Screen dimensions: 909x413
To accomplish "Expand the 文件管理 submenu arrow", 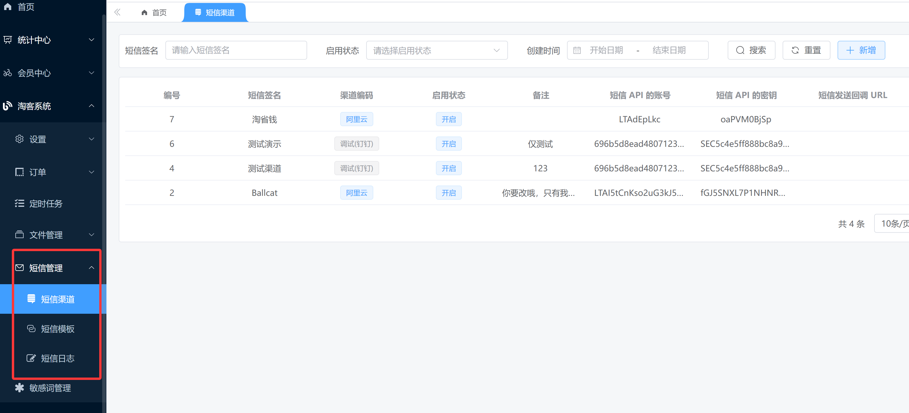I will (x=92, y=235).
